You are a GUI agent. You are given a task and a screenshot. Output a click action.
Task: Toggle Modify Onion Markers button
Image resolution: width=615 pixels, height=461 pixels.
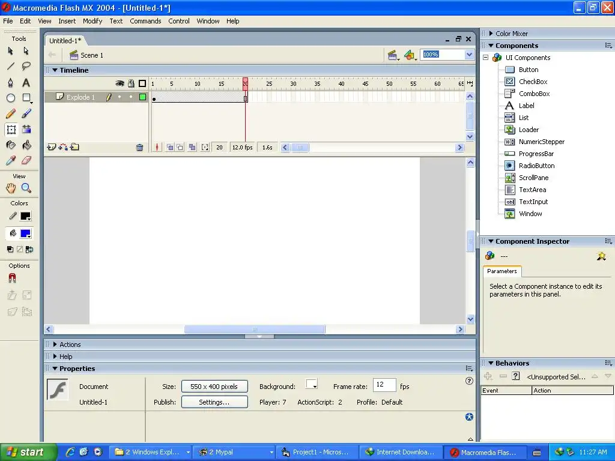(205, 148)
